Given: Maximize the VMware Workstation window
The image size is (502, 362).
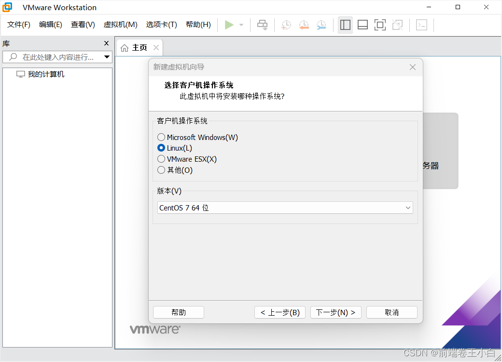Looking at the screenshot, I should (458, 7).
